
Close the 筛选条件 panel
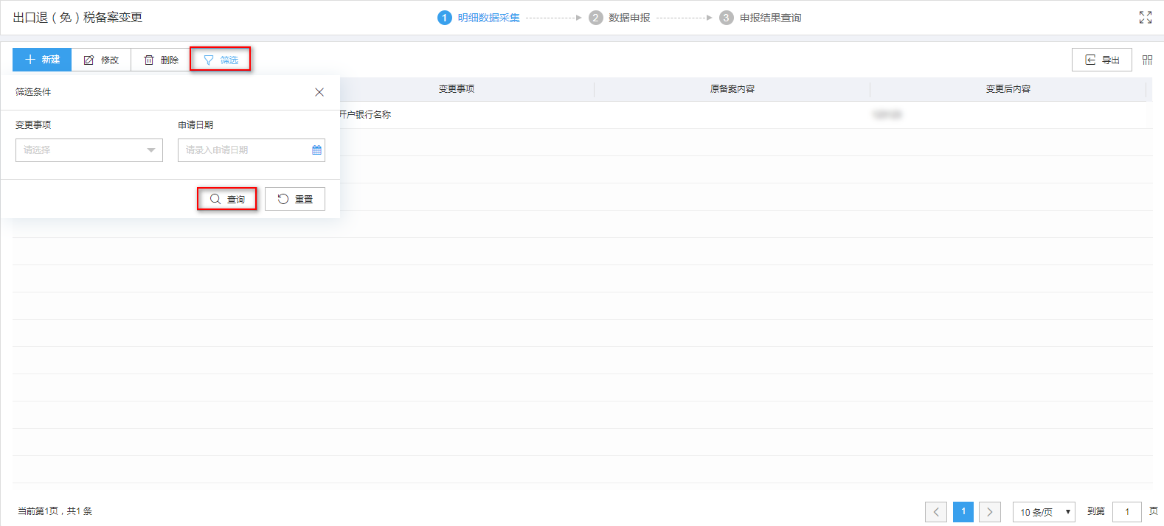pyautogui.click(x=319, y=92)
